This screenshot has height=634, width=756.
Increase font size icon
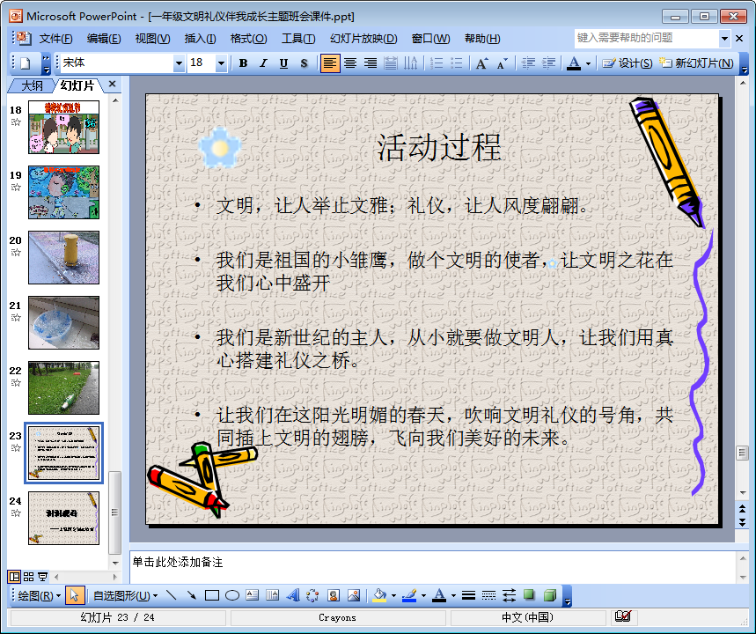(x=481, y=63)
